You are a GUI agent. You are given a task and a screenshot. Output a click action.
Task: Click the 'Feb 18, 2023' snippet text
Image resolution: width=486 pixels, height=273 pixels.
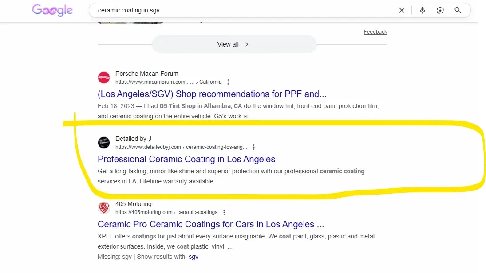pyautogui.click(x=116, y=106)
